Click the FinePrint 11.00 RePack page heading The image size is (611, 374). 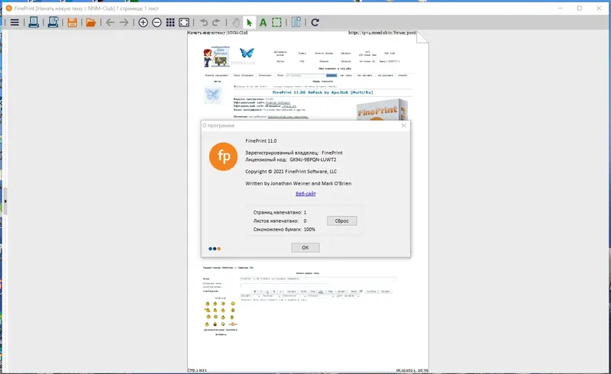pos(322,92)
